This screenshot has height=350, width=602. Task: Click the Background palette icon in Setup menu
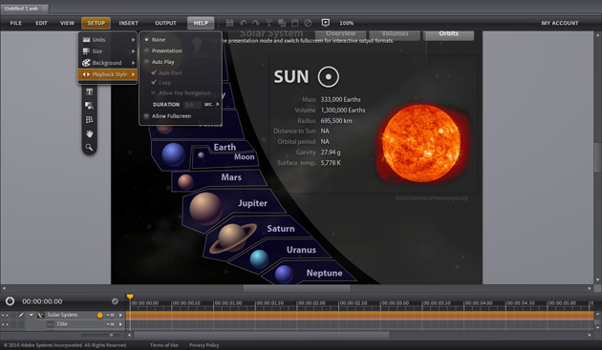coord(86,63)
